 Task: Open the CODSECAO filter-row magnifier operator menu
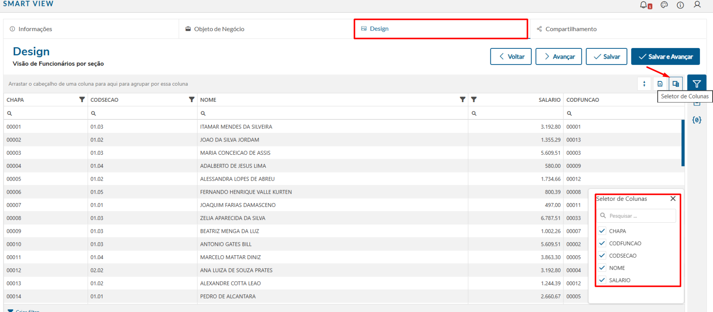click(94, 113)
